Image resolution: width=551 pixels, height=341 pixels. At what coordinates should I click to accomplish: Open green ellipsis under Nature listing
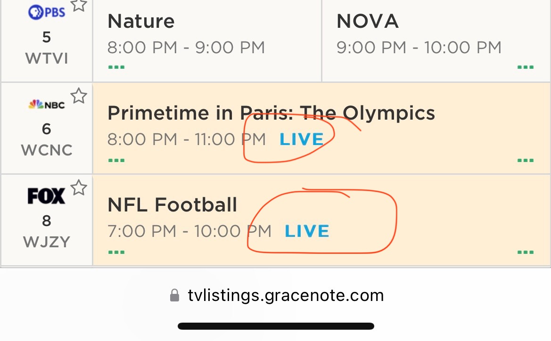point(116,67)
